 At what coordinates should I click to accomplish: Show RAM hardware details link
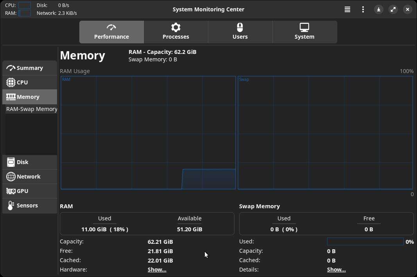tap(157, 270)
